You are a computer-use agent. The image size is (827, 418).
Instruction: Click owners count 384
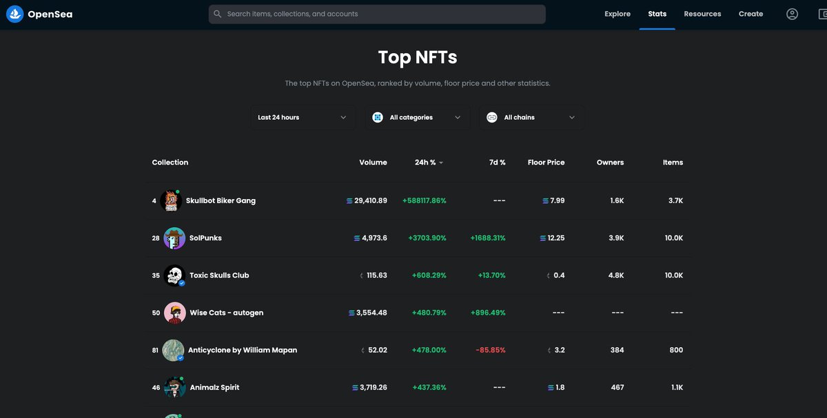(x=617, y=351)
